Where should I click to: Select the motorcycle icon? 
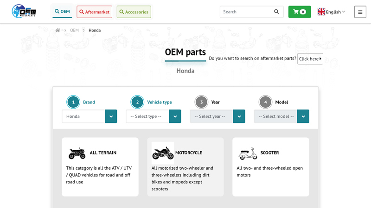click(163, 153)
